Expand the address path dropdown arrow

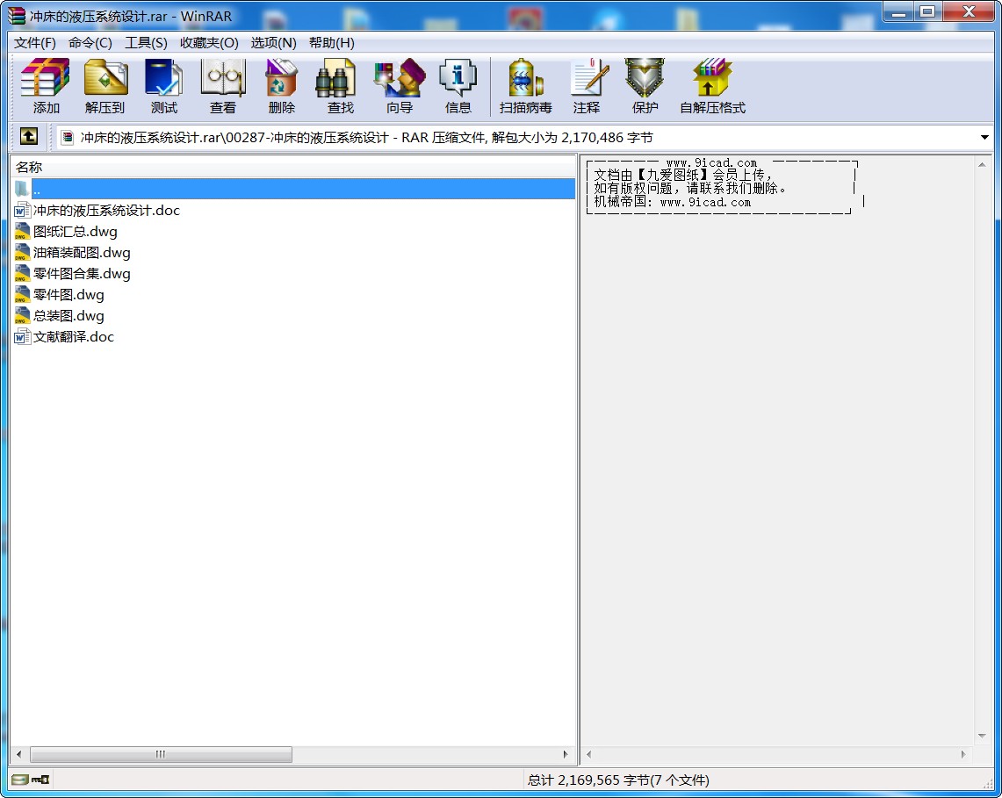pos(984,138)
